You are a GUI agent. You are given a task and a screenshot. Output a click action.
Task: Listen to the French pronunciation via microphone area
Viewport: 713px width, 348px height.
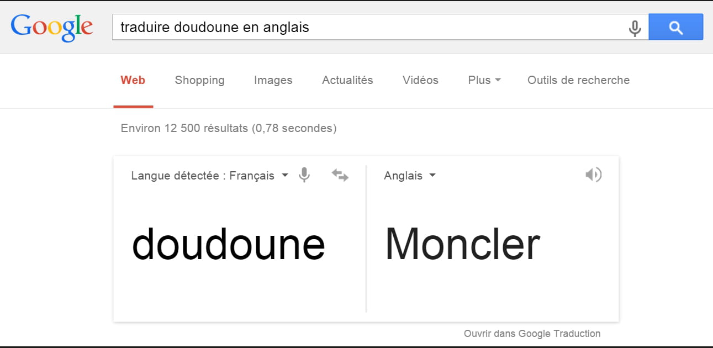click(304, 175)
